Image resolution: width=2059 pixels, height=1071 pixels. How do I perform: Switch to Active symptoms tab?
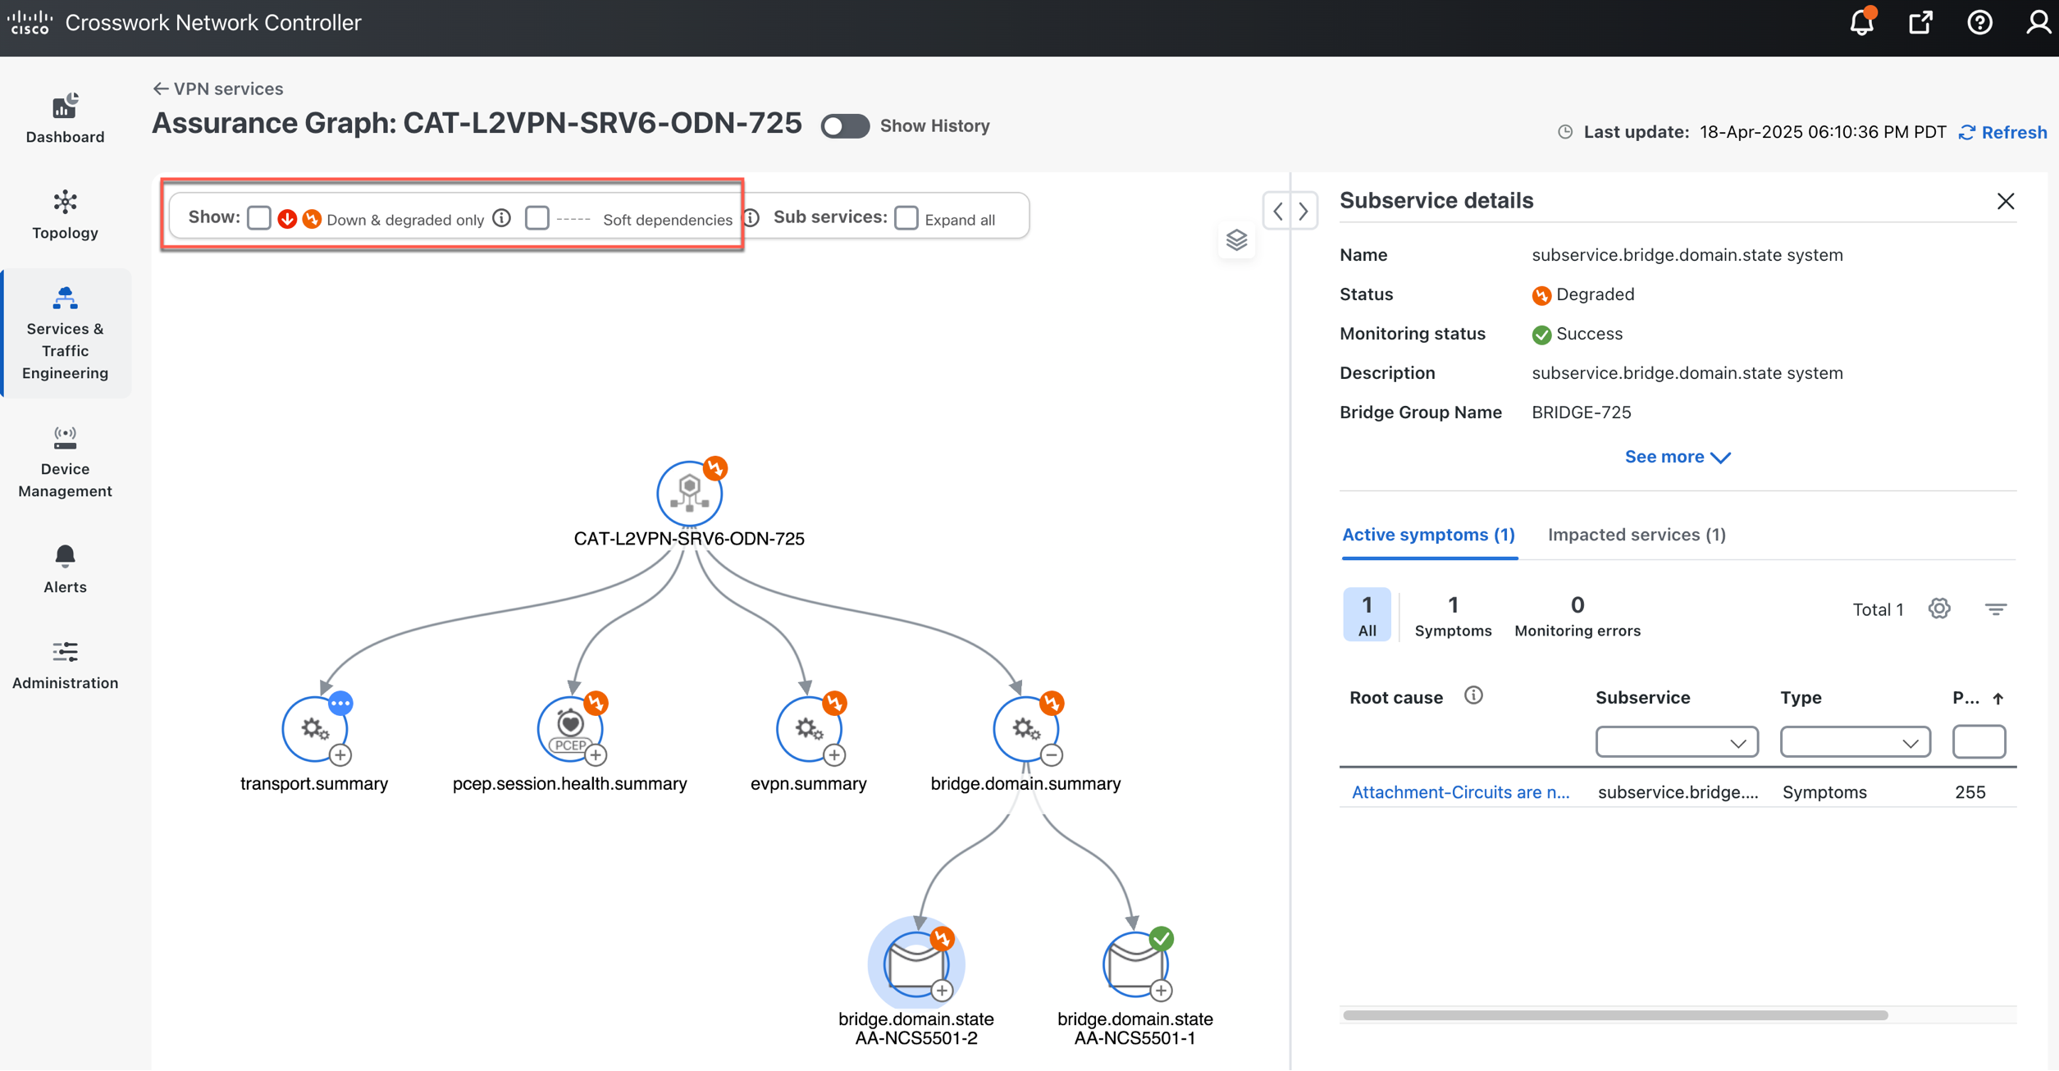point(1428,535)
